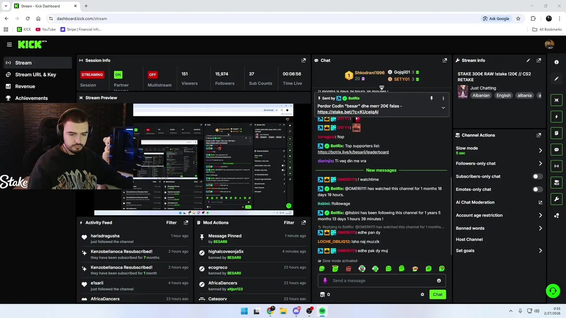
Task: Click the Just Chatting category thumbnail
Action: click(x=463, y=91)
